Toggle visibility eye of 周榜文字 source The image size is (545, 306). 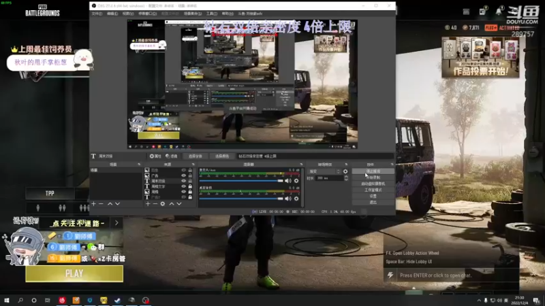click(183, 186)
